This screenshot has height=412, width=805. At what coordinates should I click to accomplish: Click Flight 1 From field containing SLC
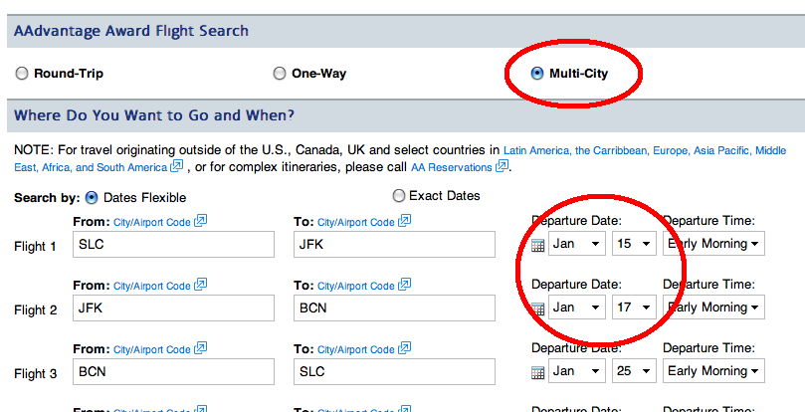173,244
